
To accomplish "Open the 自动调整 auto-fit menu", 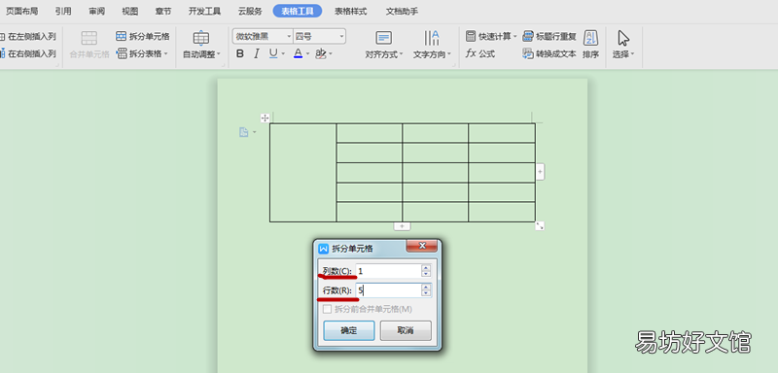I will point(201,45).
